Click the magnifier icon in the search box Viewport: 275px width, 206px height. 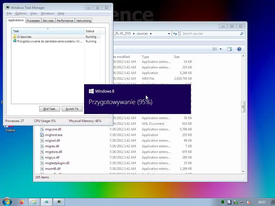[x=242, y=34]
